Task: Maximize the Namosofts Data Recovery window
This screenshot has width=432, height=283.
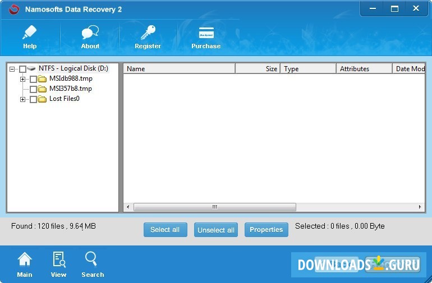Action: pos(394,8)
